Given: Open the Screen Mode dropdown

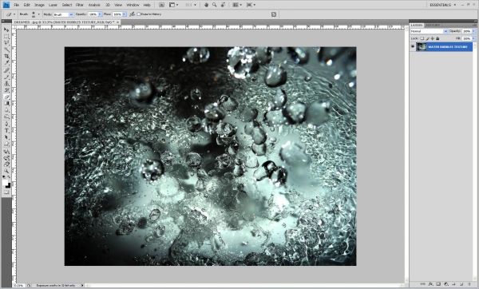Looking at the screenshot, I should tap(251, 5).
